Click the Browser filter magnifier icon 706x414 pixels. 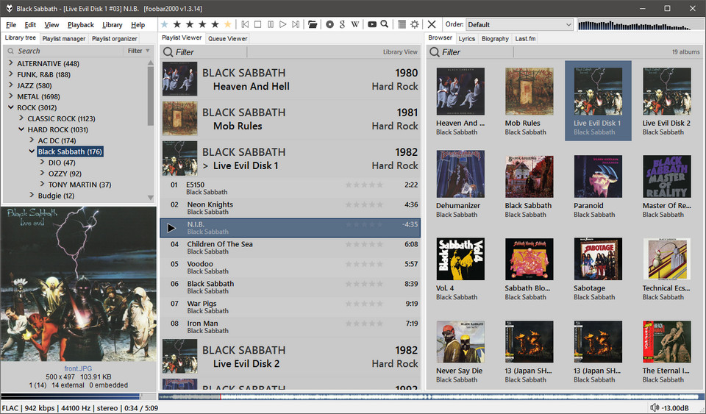(x=435, y=52)
